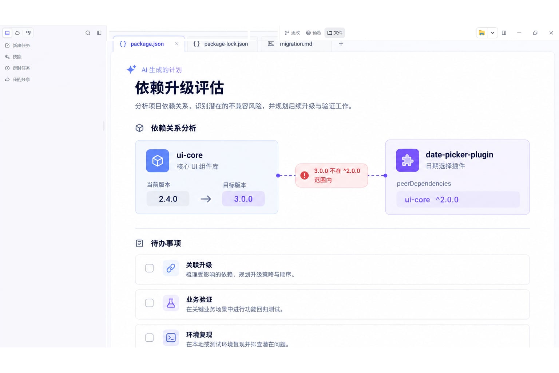Click the file explorer folder icon

tap(482, 33)
